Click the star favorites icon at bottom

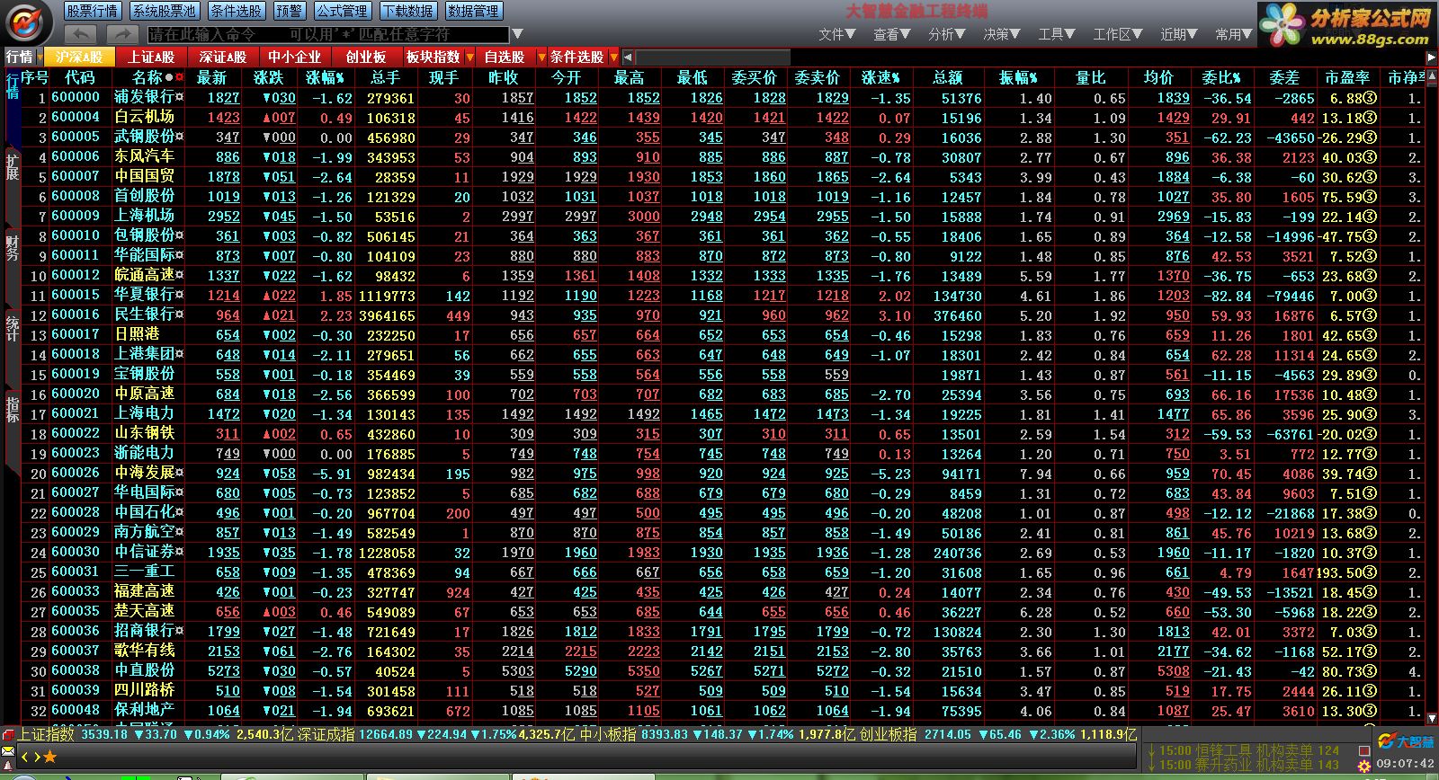click(50, 758)
